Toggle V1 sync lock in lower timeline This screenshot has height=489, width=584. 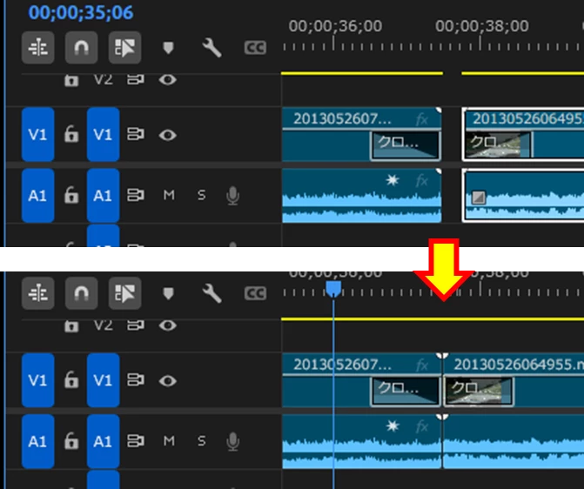click(136, 380)
